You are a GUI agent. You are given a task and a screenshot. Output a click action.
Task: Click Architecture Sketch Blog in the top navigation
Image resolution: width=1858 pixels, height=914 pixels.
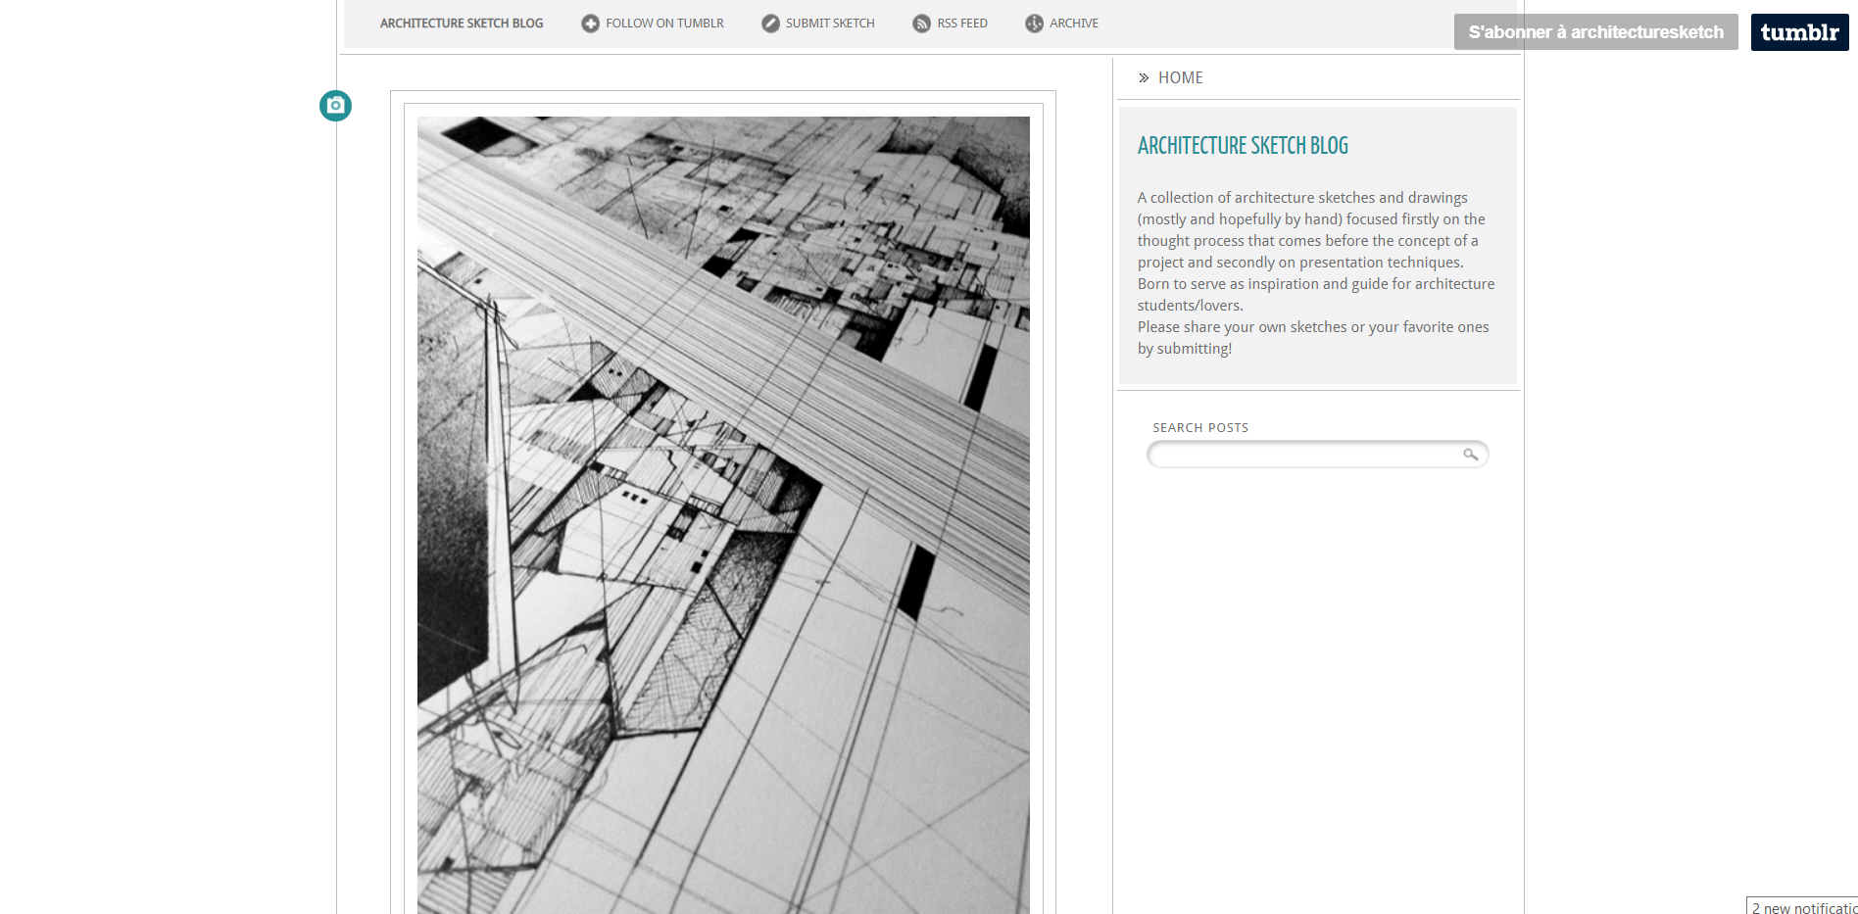462,24
